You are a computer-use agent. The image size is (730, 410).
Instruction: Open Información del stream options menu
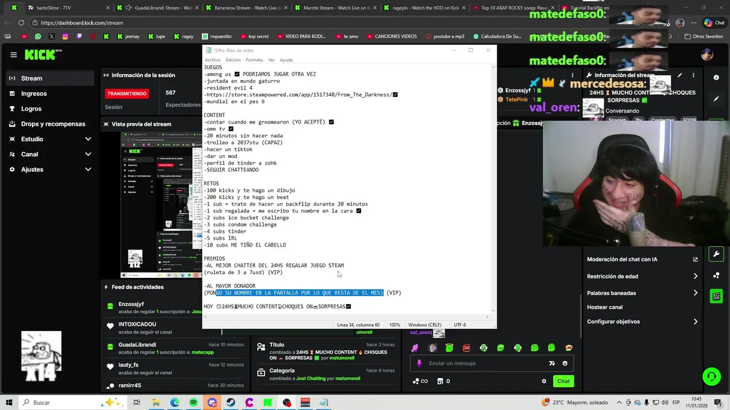pos(693,75)
